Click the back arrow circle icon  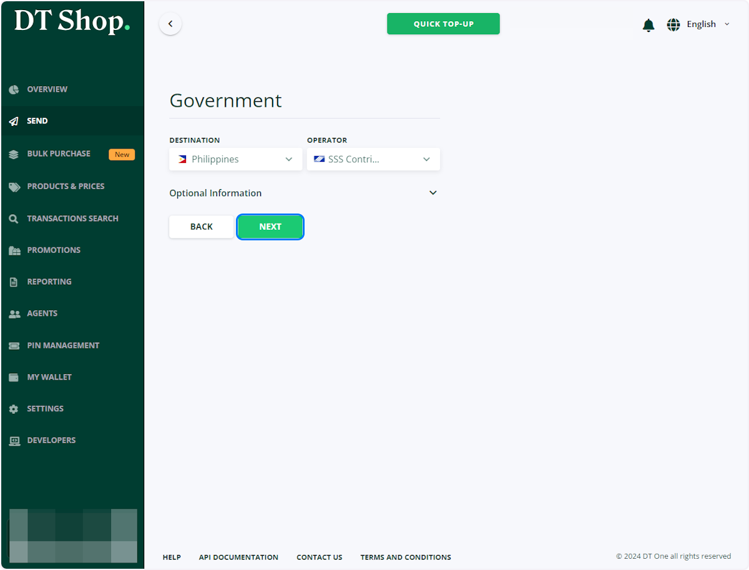coord(170,24)
